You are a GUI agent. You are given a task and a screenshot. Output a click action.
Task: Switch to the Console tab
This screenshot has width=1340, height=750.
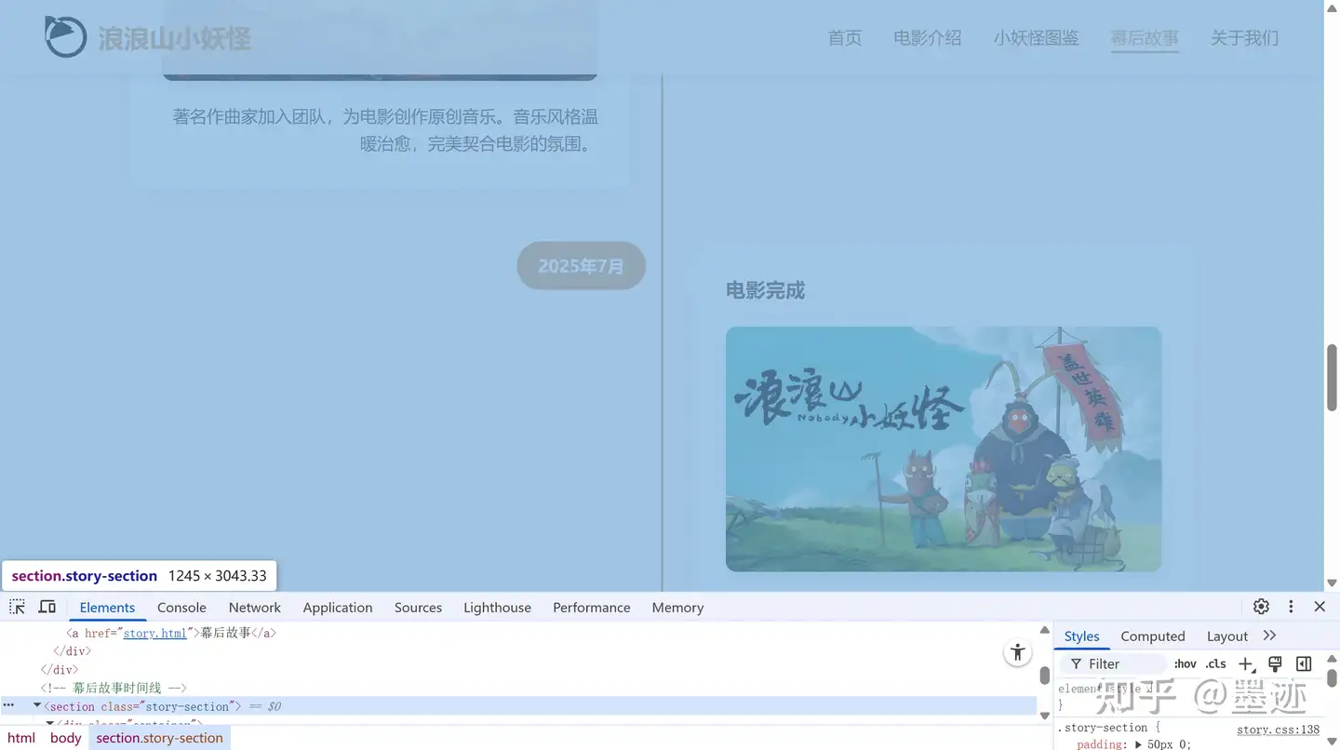(181, 608)
